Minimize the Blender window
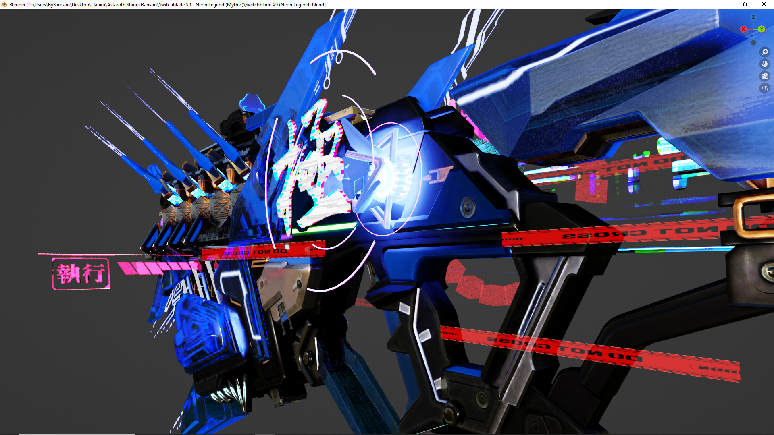774x435 pixels. [727, 4]
